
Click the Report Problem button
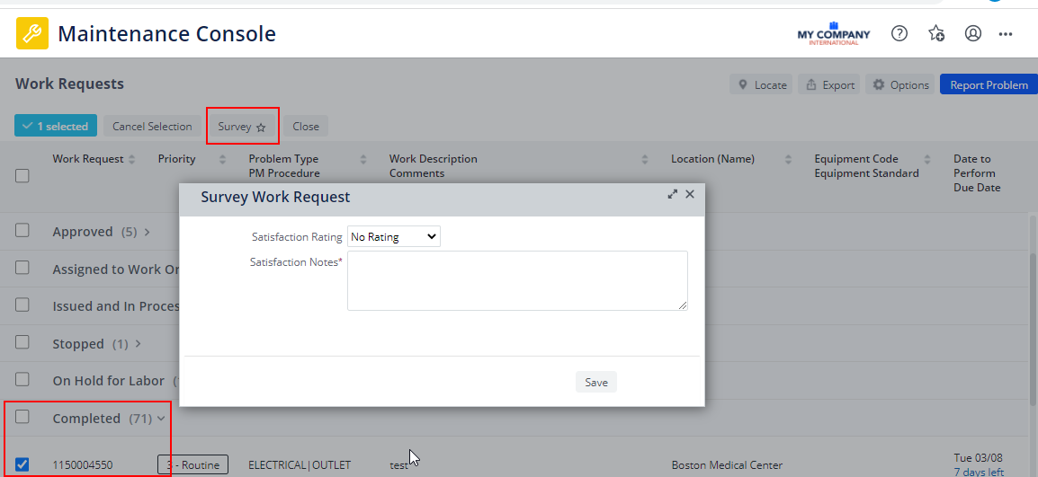pos(989,85)
